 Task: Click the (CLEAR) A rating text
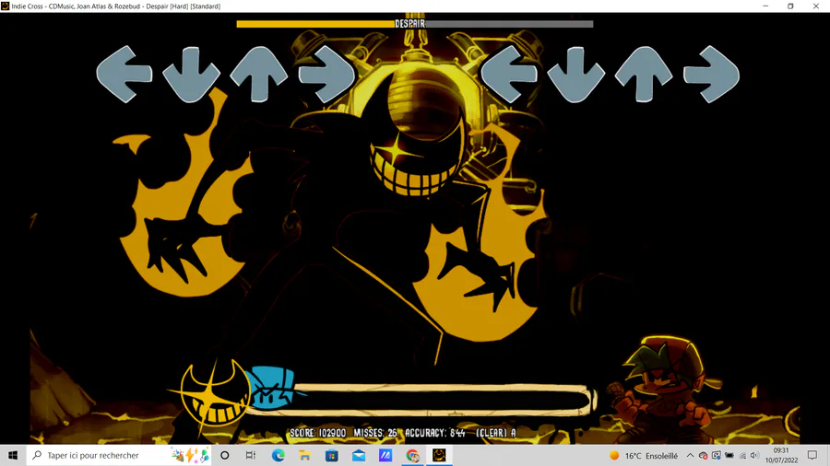496,433
